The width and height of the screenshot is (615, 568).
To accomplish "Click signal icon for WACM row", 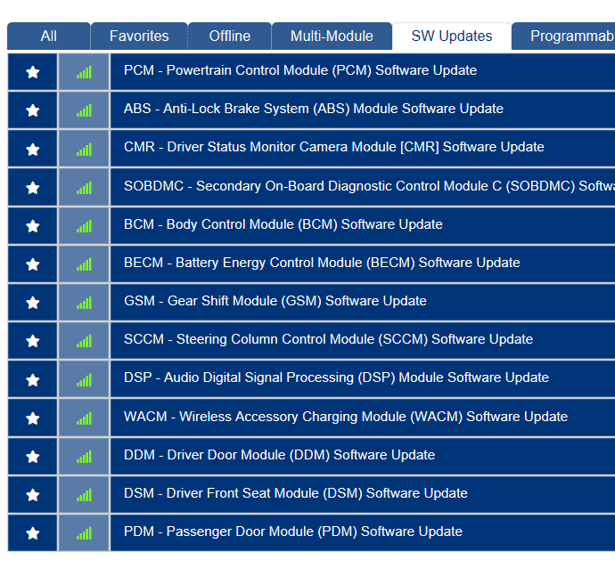I will coord(84,418).
